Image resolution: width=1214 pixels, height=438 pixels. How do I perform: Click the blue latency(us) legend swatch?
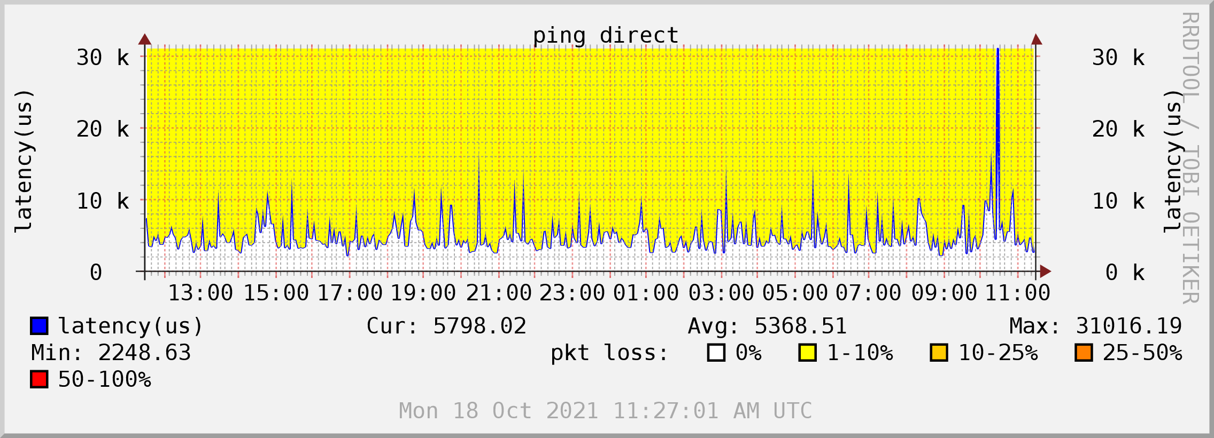[39, 326]
